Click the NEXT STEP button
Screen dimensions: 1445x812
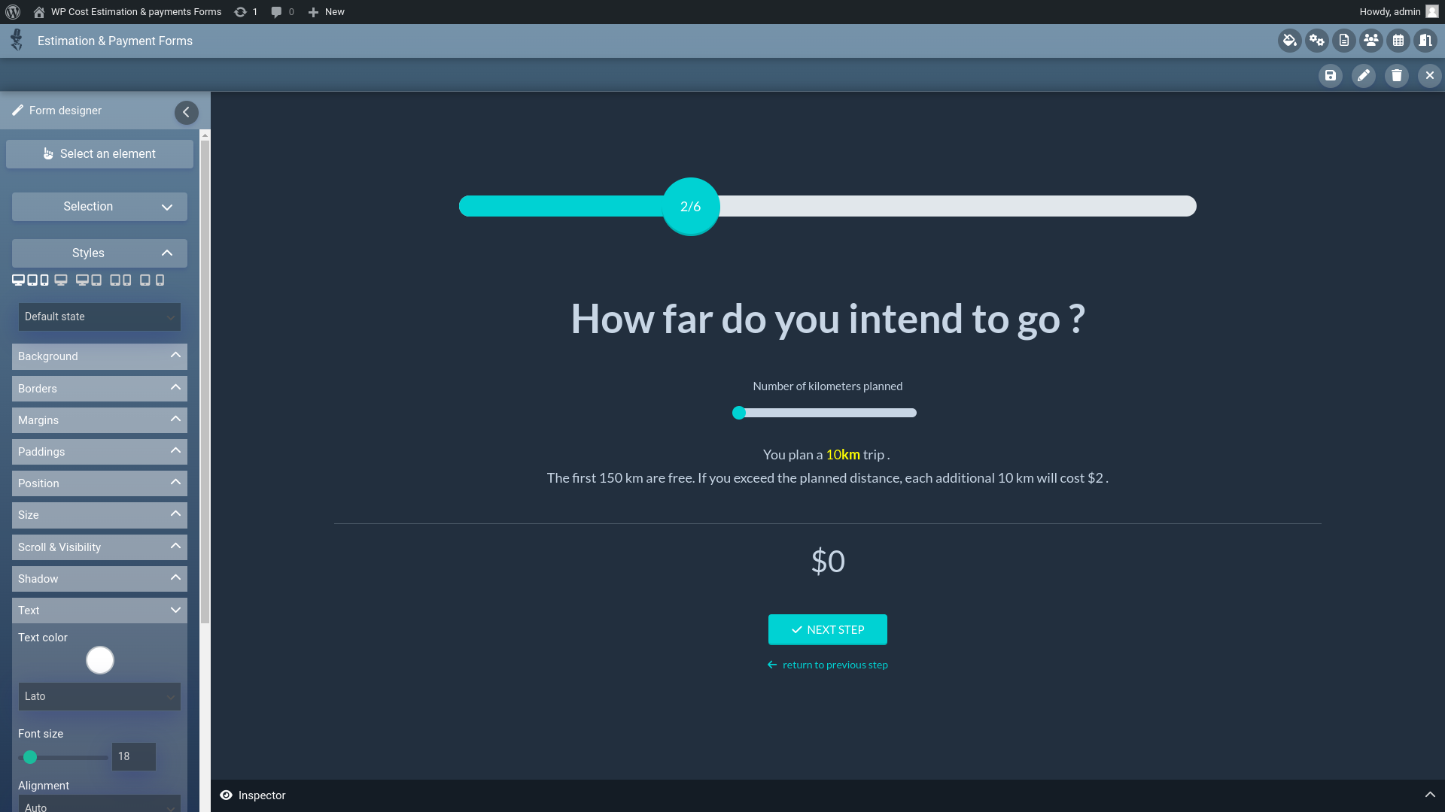click(x=827, y=629)
